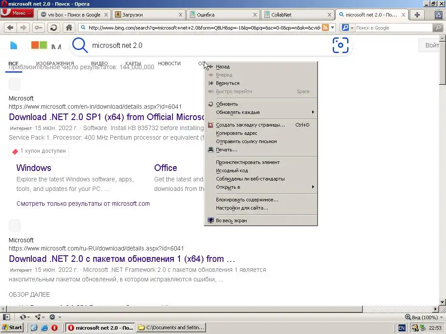Open the Windows Start button
The width and height of the screenshot is (446, 334).
pos(12,327)
